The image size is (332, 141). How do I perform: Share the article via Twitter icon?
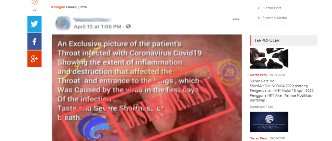34,24
